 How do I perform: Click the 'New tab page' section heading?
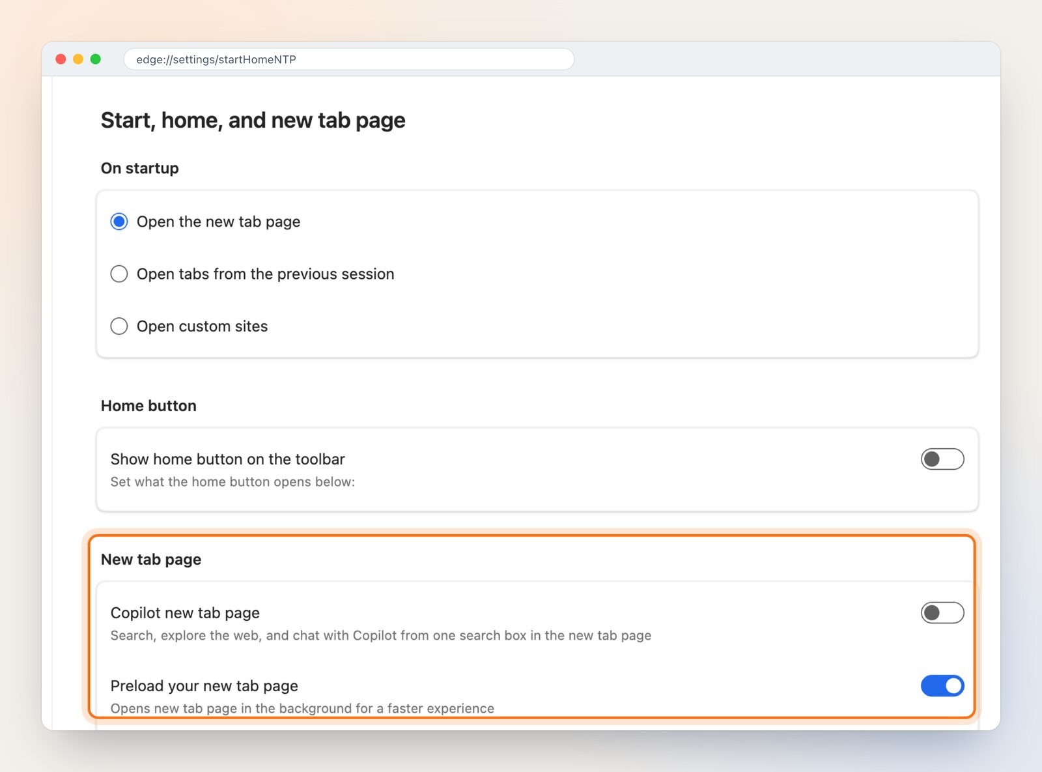[x=151, y=560]
